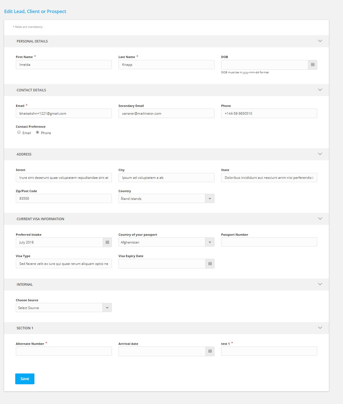Click the First Name input field
The width and height of the screenshot is (343, 404).
click(64, 64)
